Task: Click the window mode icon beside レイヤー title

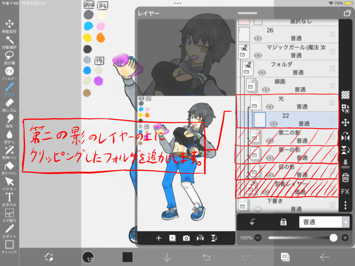Action: coord(347,14)
